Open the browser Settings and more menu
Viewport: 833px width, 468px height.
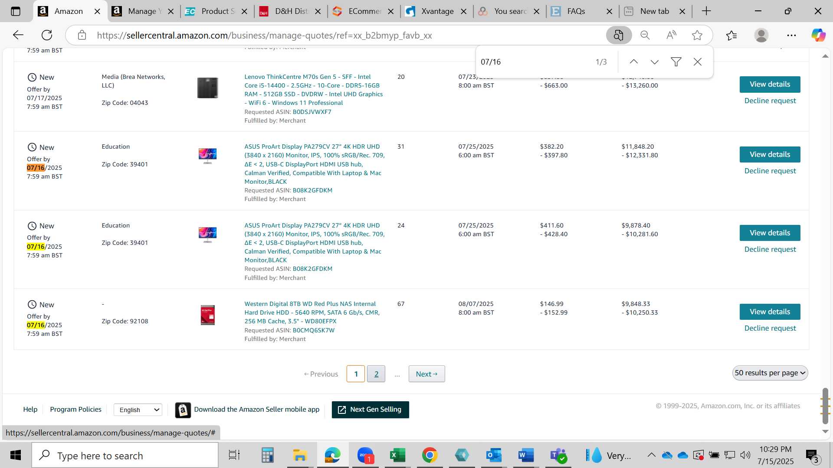791,35
